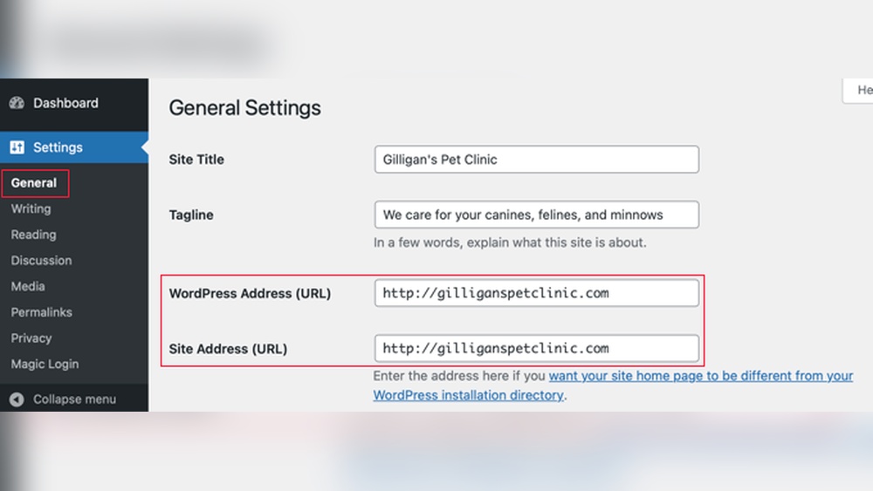
Task: Open Privacy settings
Action: point(31,338)
